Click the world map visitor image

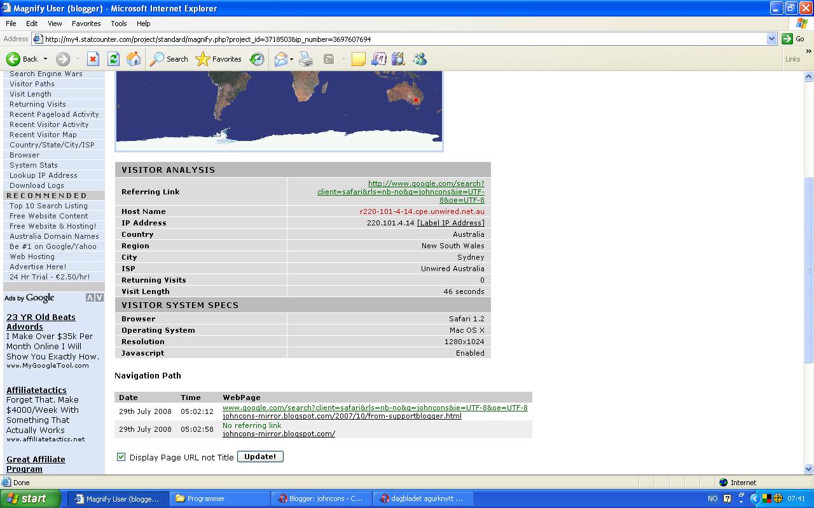coord(279,111)
